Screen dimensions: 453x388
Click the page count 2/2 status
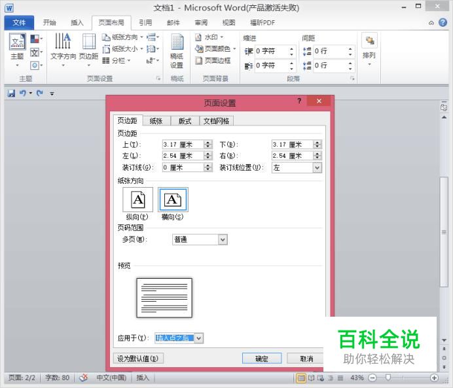[22, 378]
